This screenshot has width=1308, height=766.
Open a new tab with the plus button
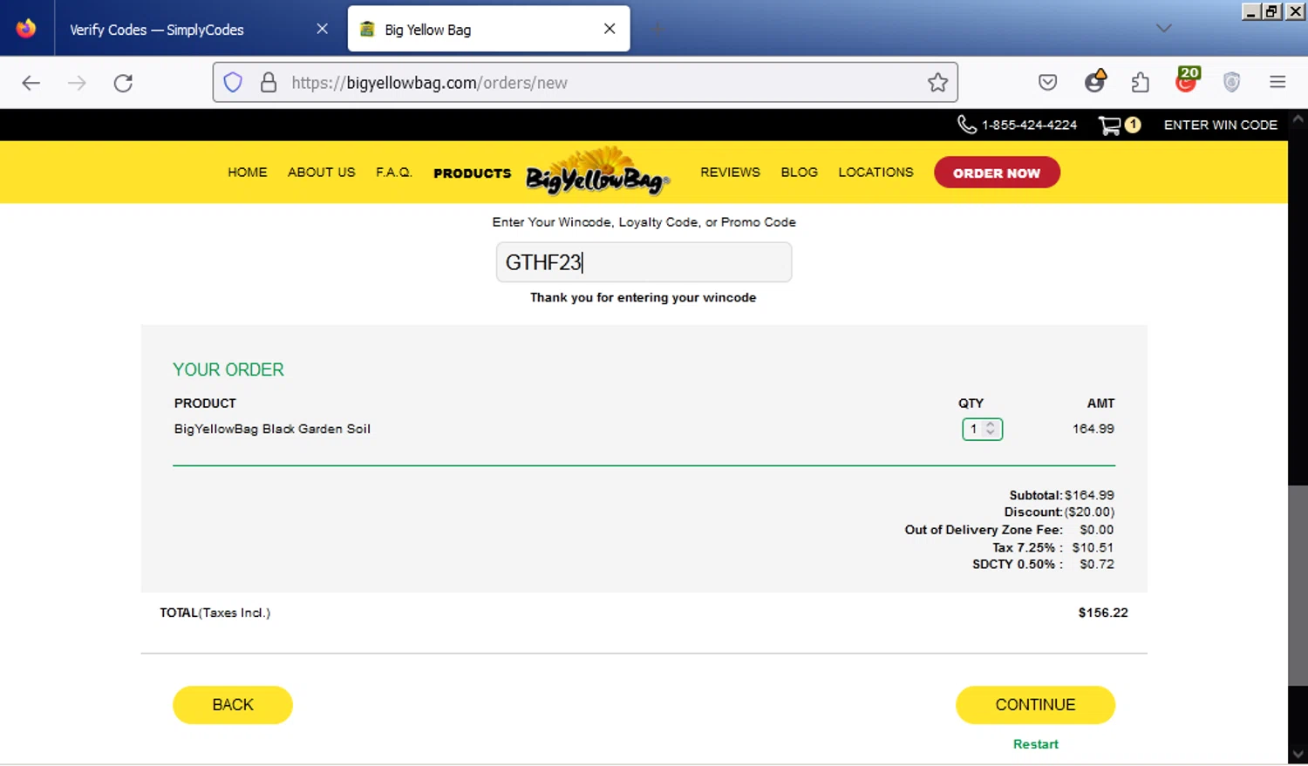pos(657,29)
